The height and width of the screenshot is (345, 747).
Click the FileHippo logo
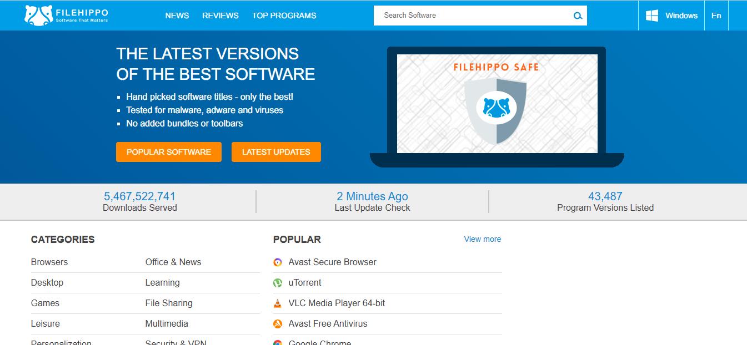[x=66, y=15]
